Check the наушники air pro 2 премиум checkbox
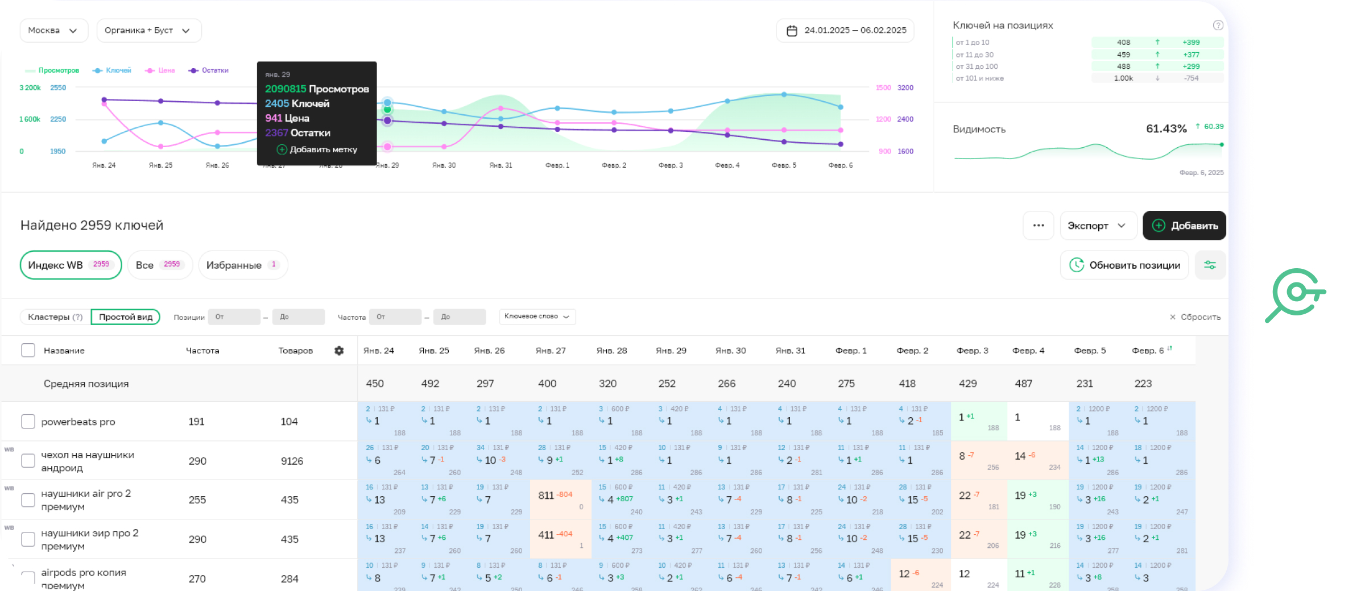This screenshot has height=591, width=1365. click(28, 500)
